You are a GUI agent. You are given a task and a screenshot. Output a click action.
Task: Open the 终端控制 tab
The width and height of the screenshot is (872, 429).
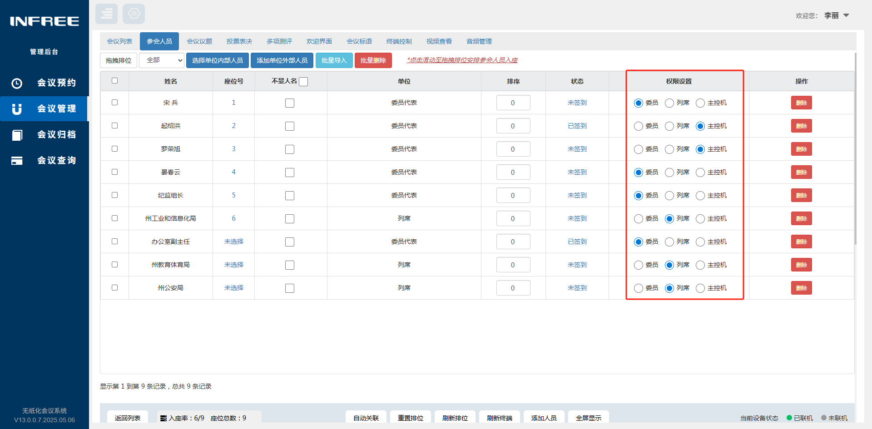click(x=399, y=41)
